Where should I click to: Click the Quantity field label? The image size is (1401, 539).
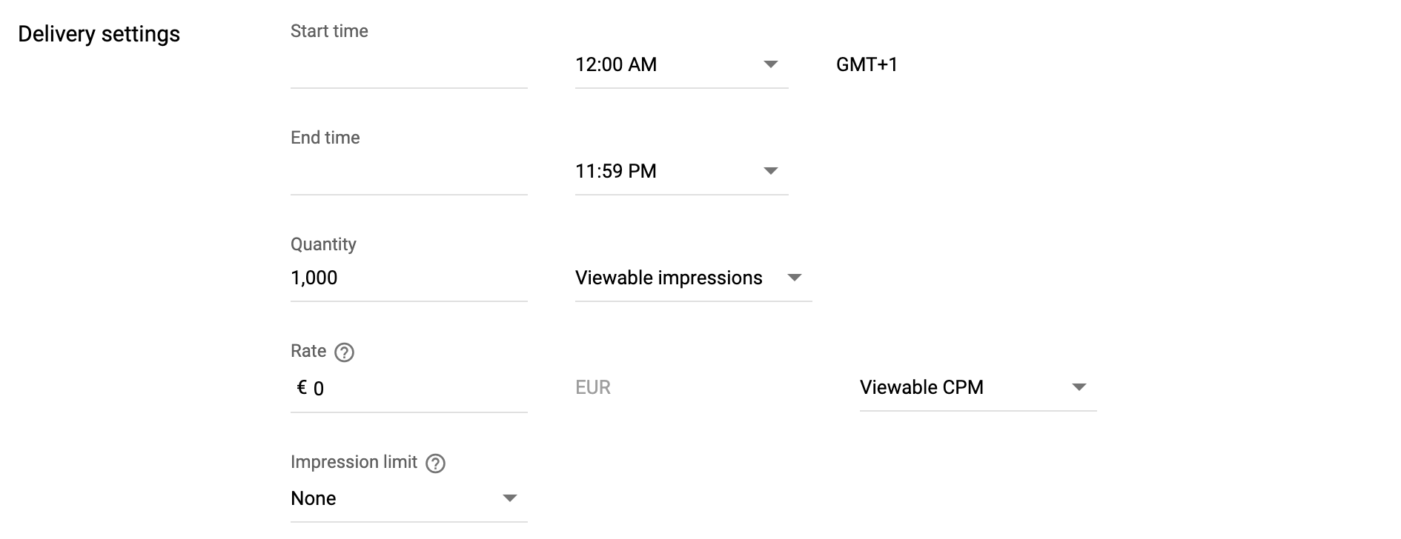323,244
